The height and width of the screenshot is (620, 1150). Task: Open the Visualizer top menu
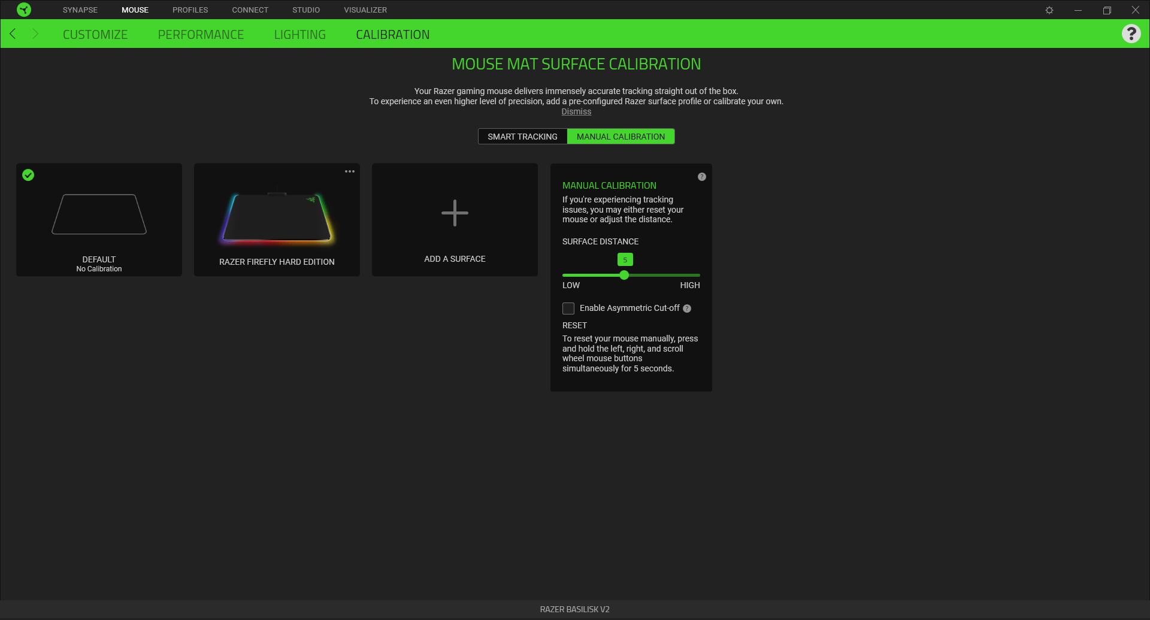[x=365, y=10]
